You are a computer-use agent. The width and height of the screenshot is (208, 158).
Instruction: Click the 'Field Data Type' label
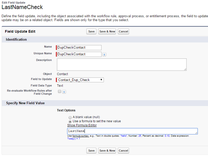pos(41,85)
